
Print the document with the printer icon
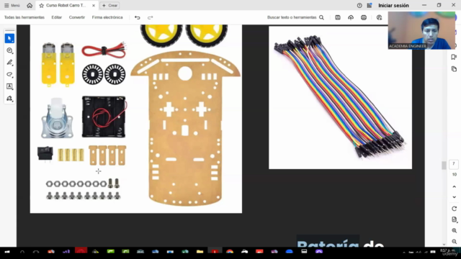point(364,17)
